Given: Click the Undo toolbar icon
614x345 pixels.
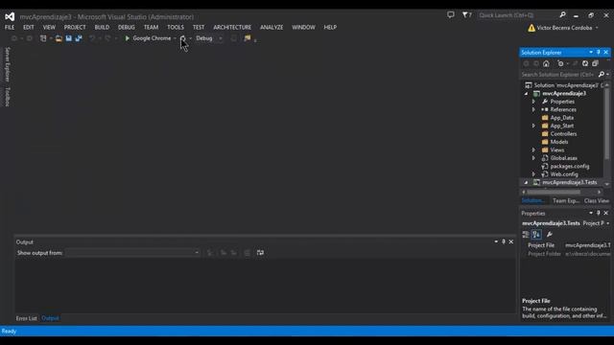Looking at the screenshot, I should [92, 38].
